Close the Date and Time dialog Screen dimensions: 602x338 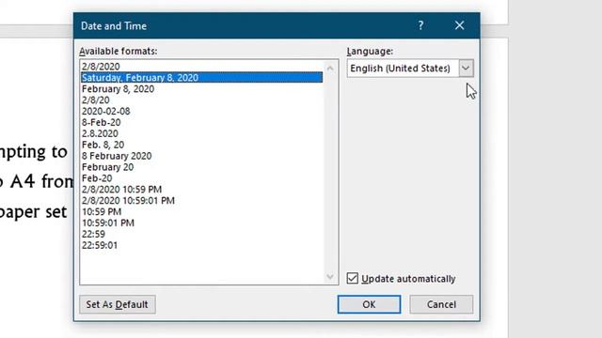coord(459,25)
